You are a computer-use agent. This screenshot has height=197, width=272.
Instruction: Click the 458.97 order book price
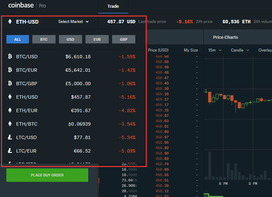pos(162,137)
